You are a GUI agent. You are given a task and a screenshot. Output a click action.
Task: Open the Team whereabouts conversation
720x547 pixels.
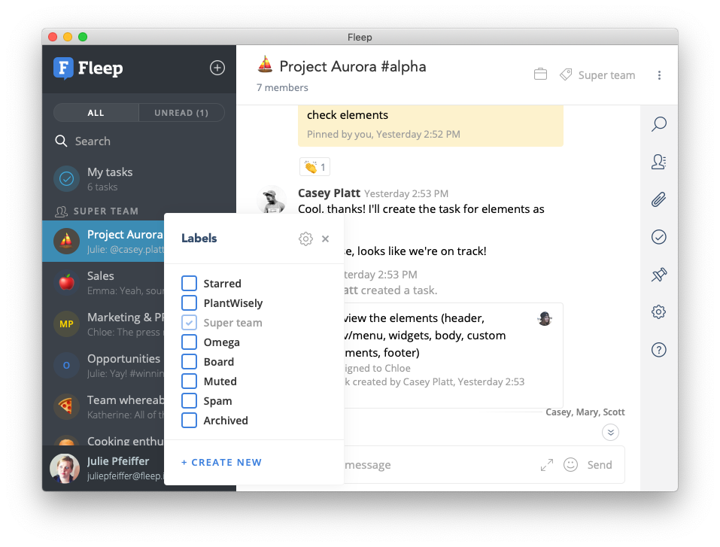tap(103, 406)
